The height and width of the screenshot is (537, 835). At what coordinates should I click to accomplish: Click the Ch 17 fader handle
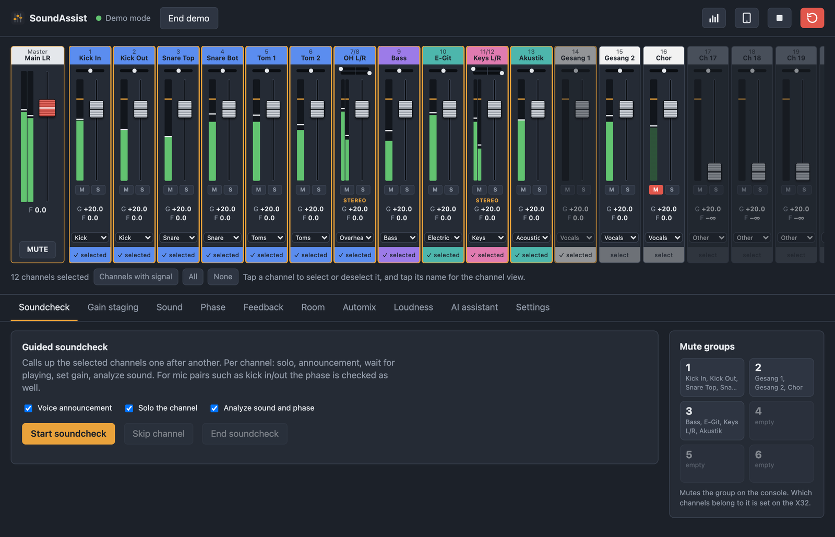(x=714, y=172)
